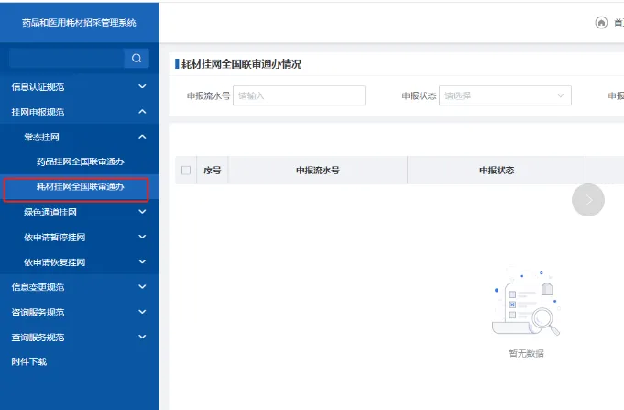The image size is (624, 410).
Task: Click the 申报状态 column header
Action: coord(497,171)
